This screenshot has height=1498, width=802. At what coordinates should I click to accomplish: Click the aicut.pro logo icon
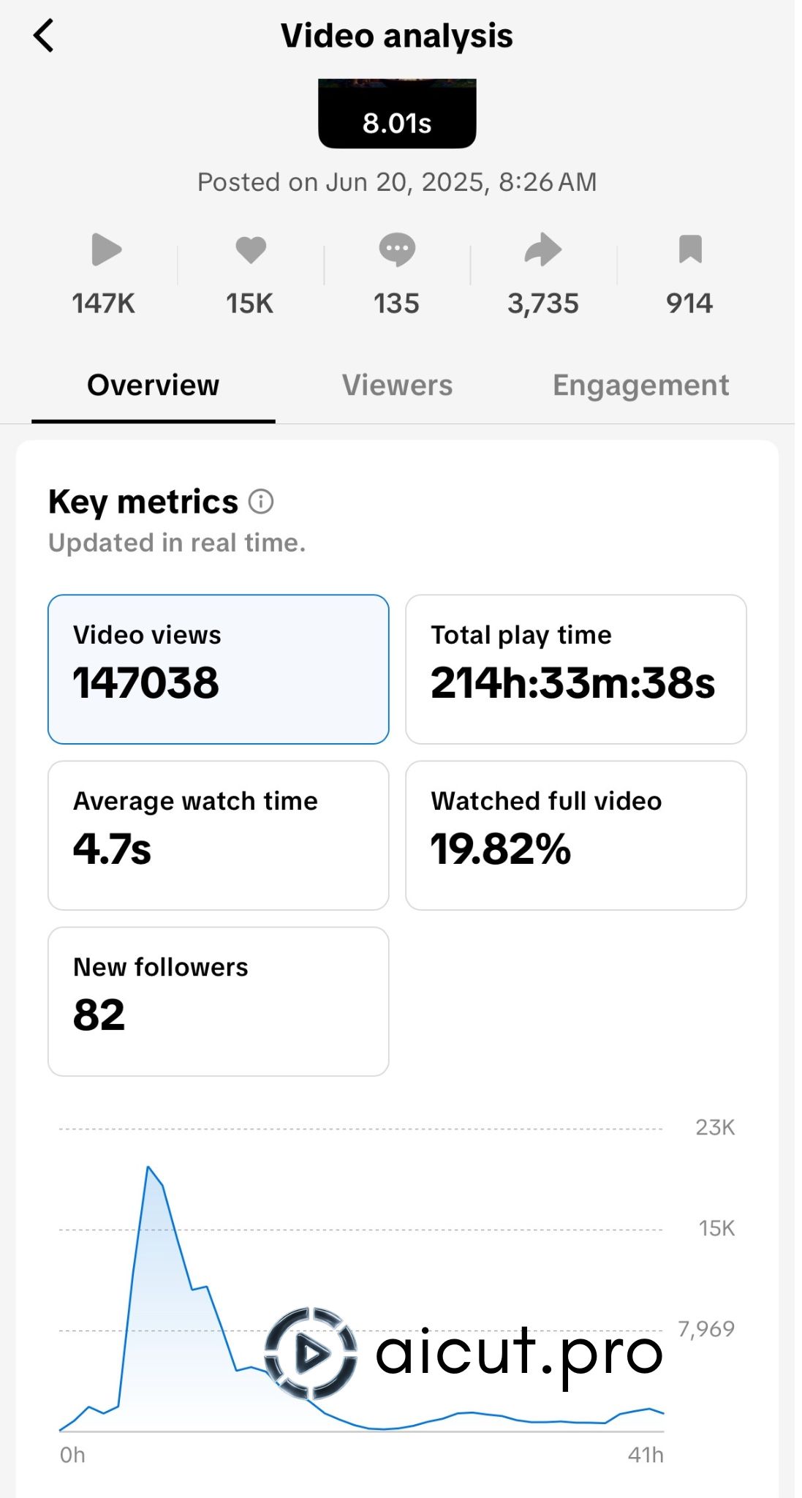(x=311, y=1353)
